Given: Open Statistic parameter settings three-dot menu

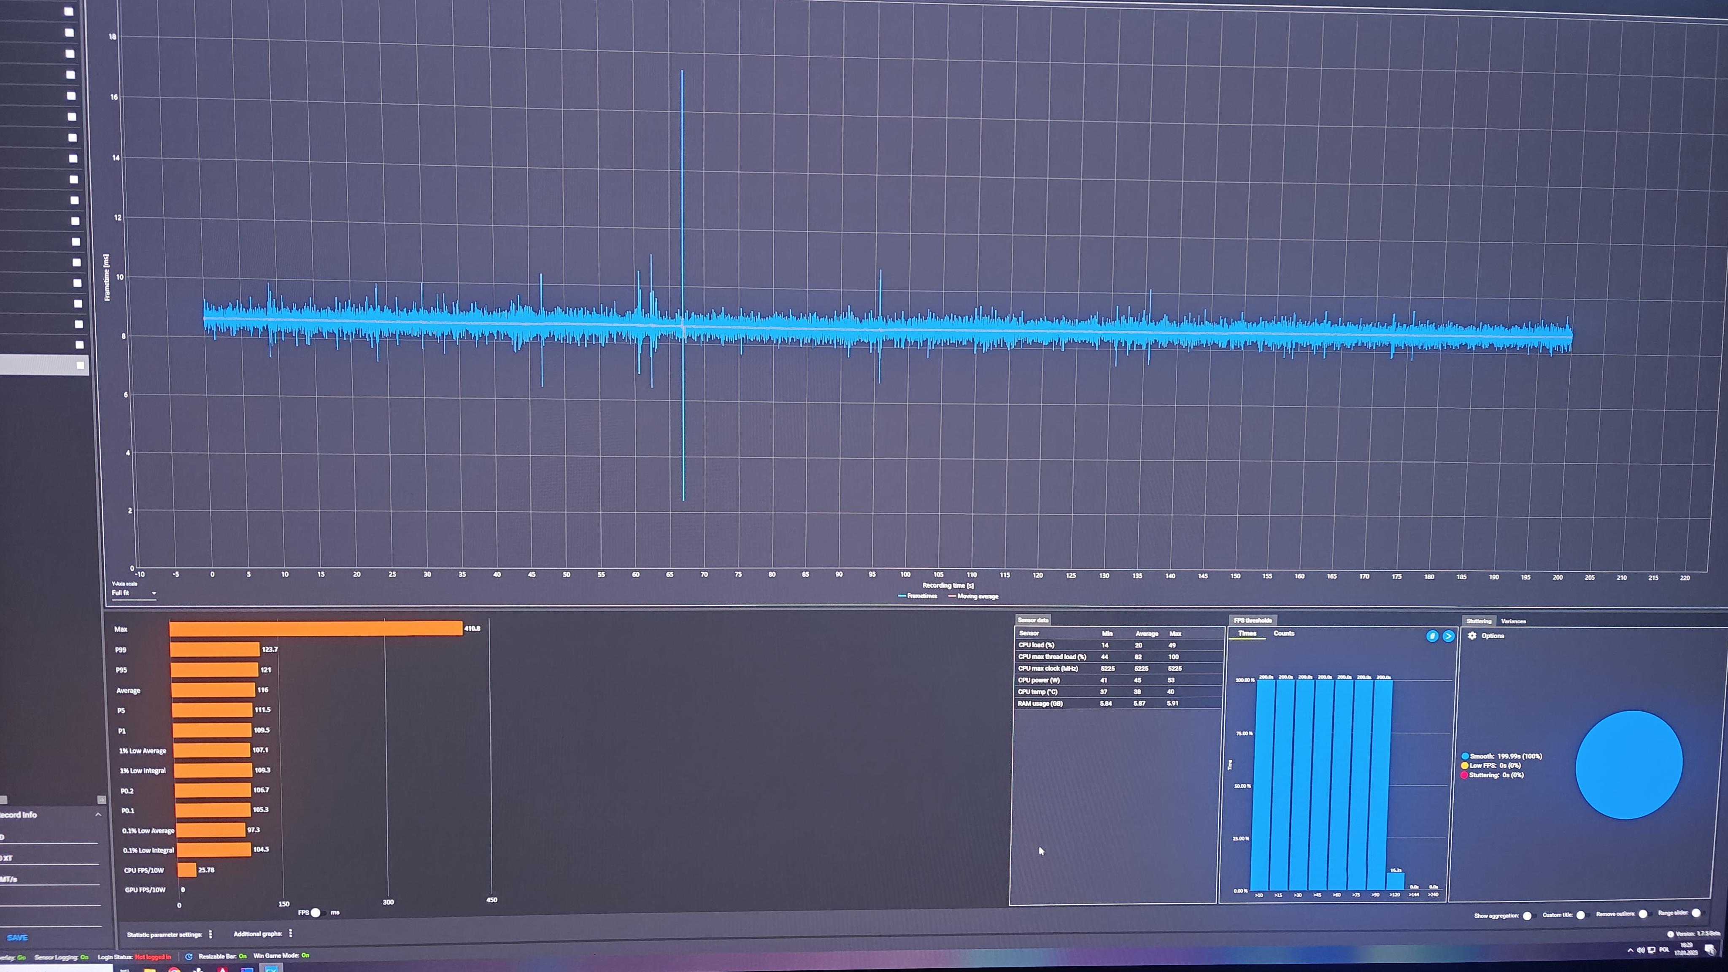Looking at the screenshot, I should click(x=211, y=934).
